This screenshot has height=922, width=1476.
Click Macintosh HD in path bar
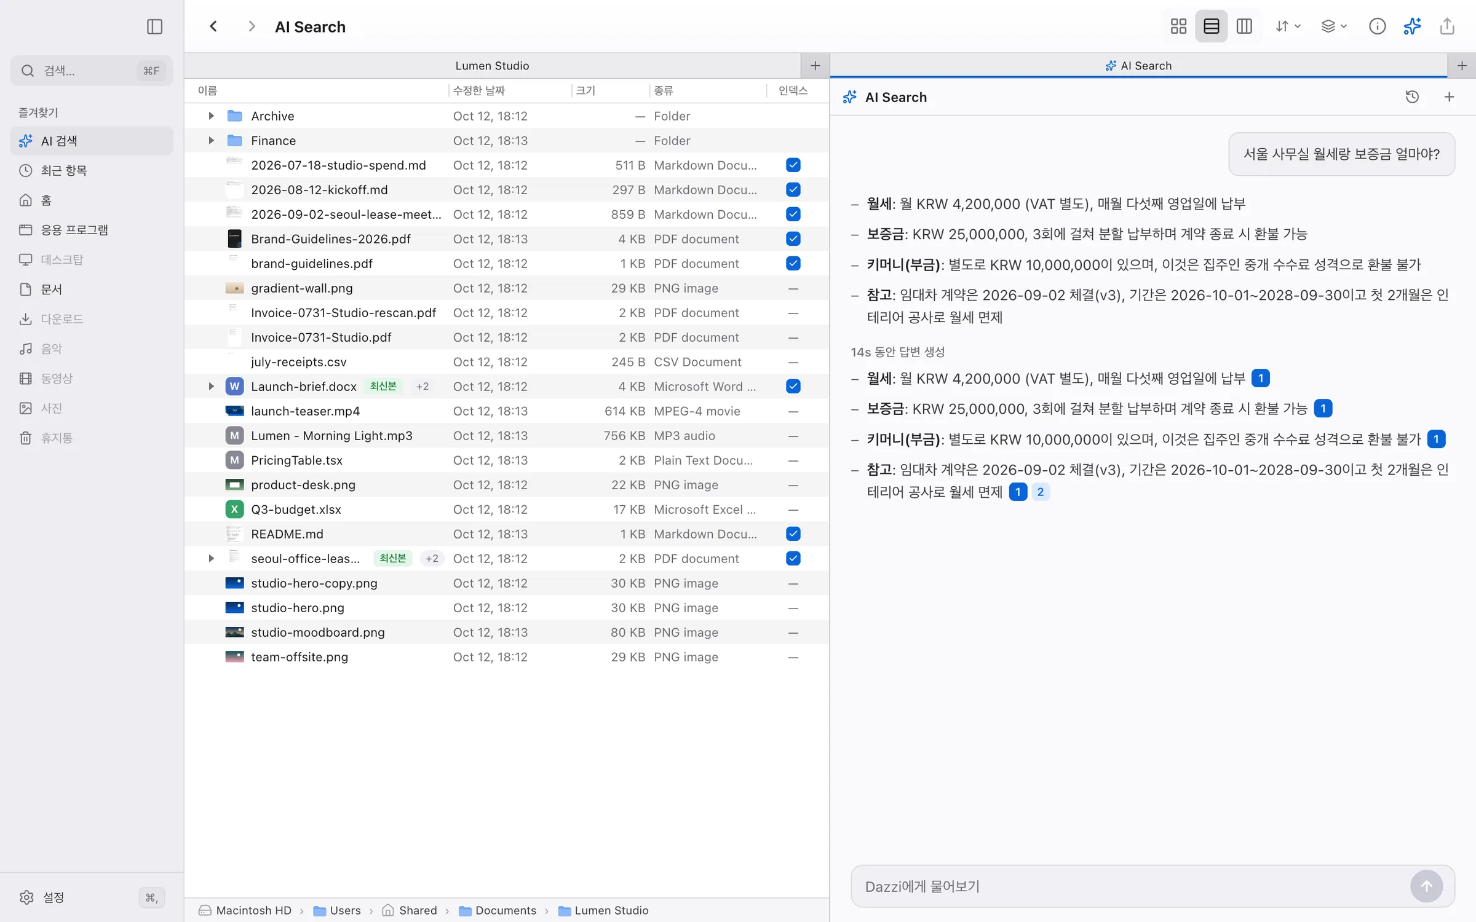pos(245,910)
